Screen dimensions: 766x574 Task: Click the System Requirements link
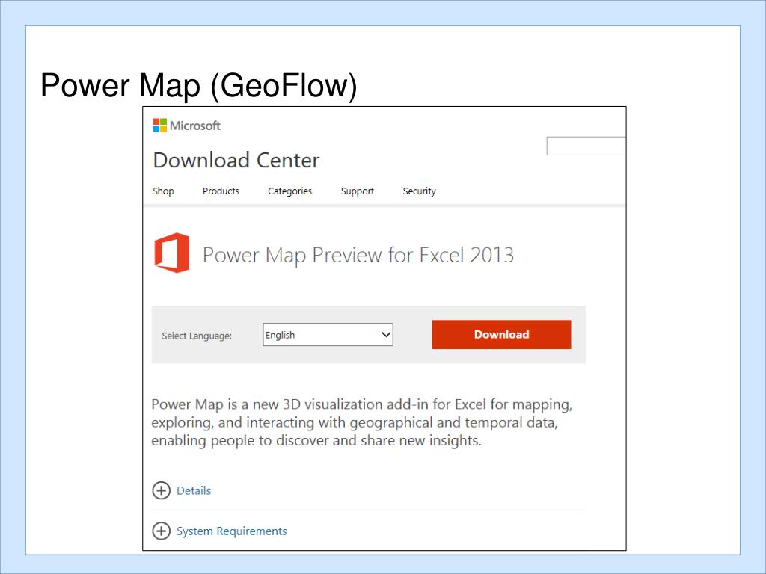tap(232, 531)
